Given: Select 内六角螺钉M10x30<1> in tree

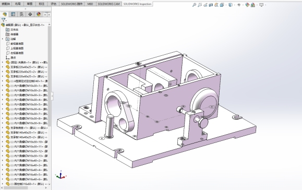Looking at the screenshot, I should coord(27,86).
